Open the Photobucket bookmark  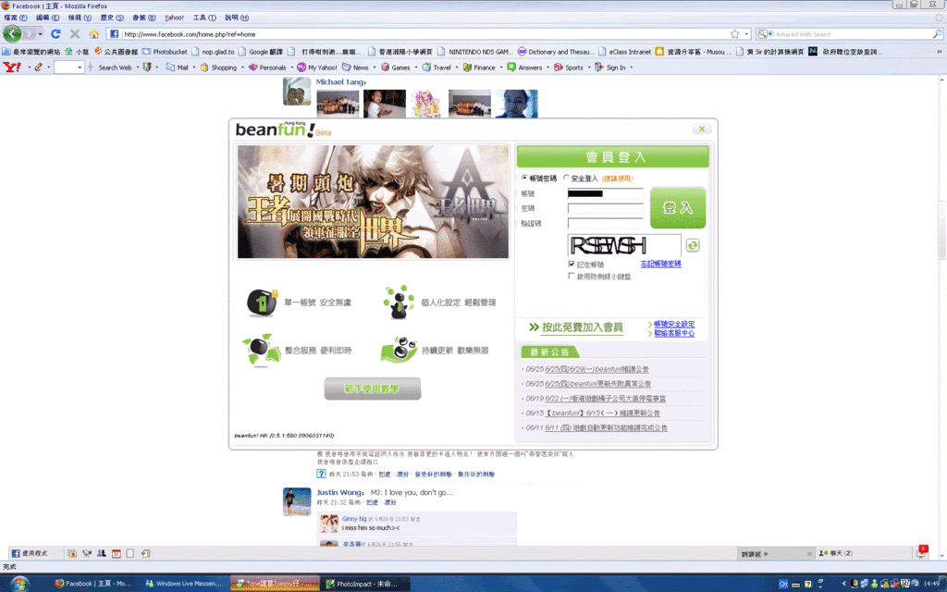[165, 52]
